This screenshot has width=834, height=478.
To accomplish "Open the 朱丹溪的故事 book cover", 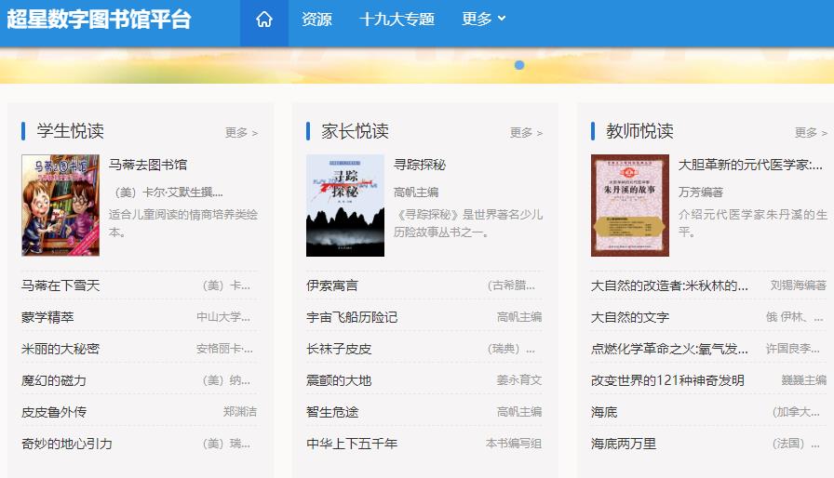I will (x=630, y=205).
